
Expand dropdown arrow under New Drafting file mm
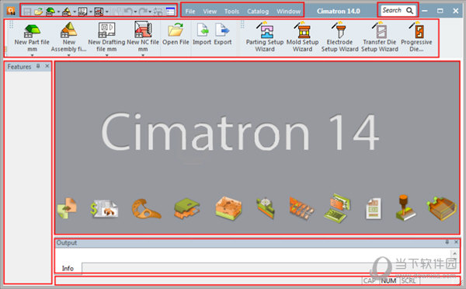pos(106,55)
